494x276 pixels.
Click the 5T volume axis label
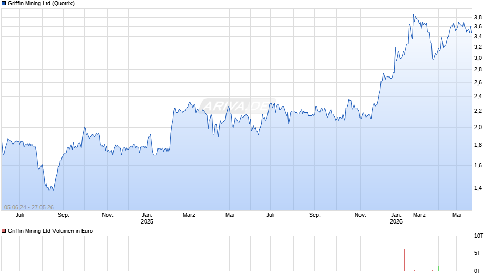click(477, 253)
